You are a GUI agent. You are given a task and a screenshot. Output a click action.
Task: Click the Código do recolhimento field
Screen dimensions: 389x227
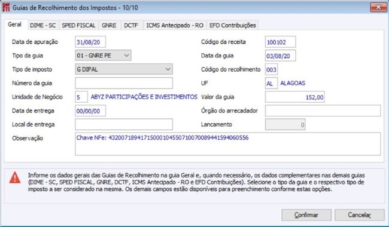point(272,69)
